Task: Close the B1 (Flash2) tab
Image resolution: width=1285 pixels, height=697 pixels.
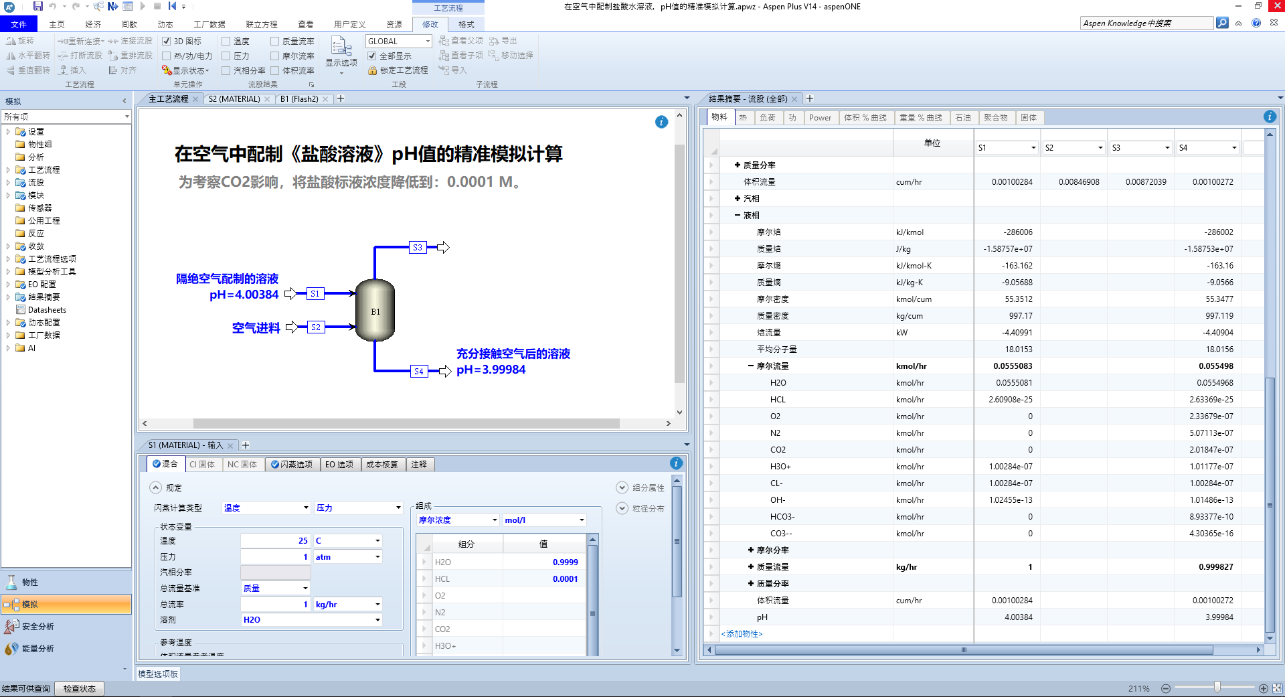Action: point(325,99)
